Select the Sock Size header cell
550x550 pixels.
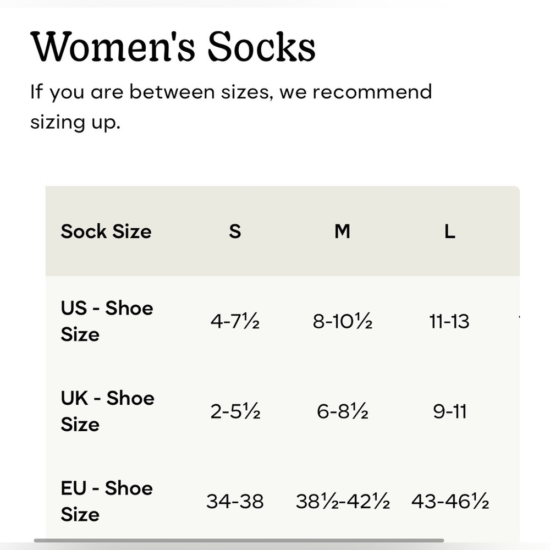106,232
